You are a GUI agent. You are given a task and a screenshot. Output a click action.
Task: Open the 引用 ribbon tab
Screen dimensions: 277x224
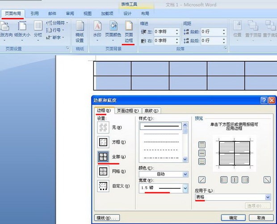point(34,14)
